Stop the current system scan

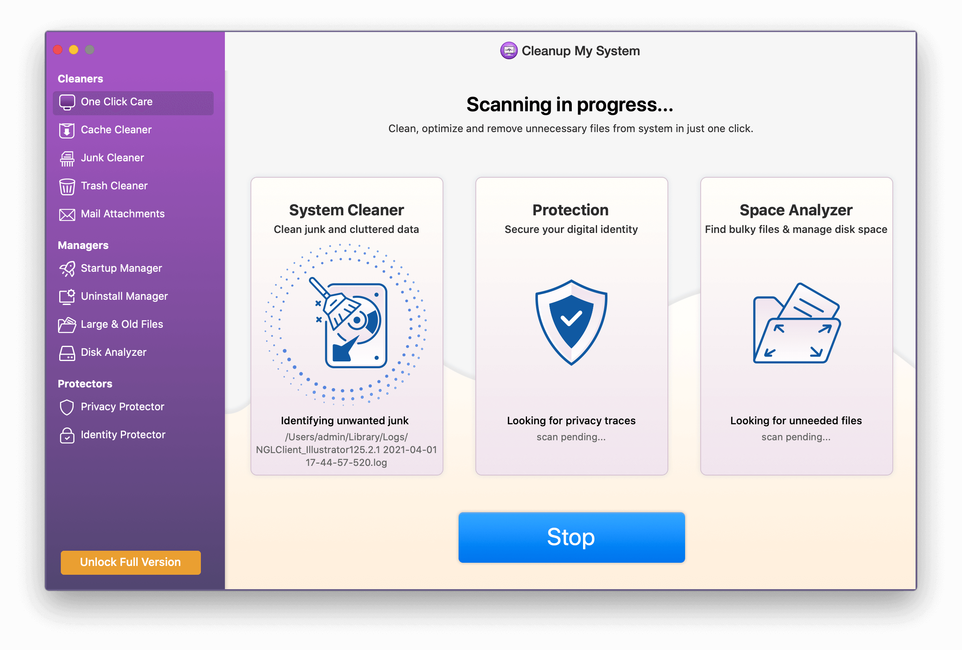(x=570, y=538)
